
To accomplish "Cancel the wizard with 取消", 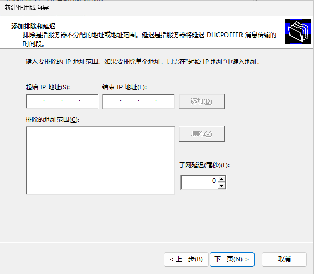I will (x=284, y=259).
